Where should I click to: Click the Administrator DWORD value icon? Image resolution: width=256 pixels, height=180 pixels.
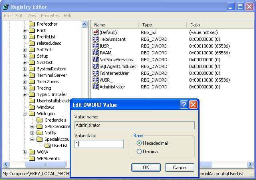tap(96, 87)
